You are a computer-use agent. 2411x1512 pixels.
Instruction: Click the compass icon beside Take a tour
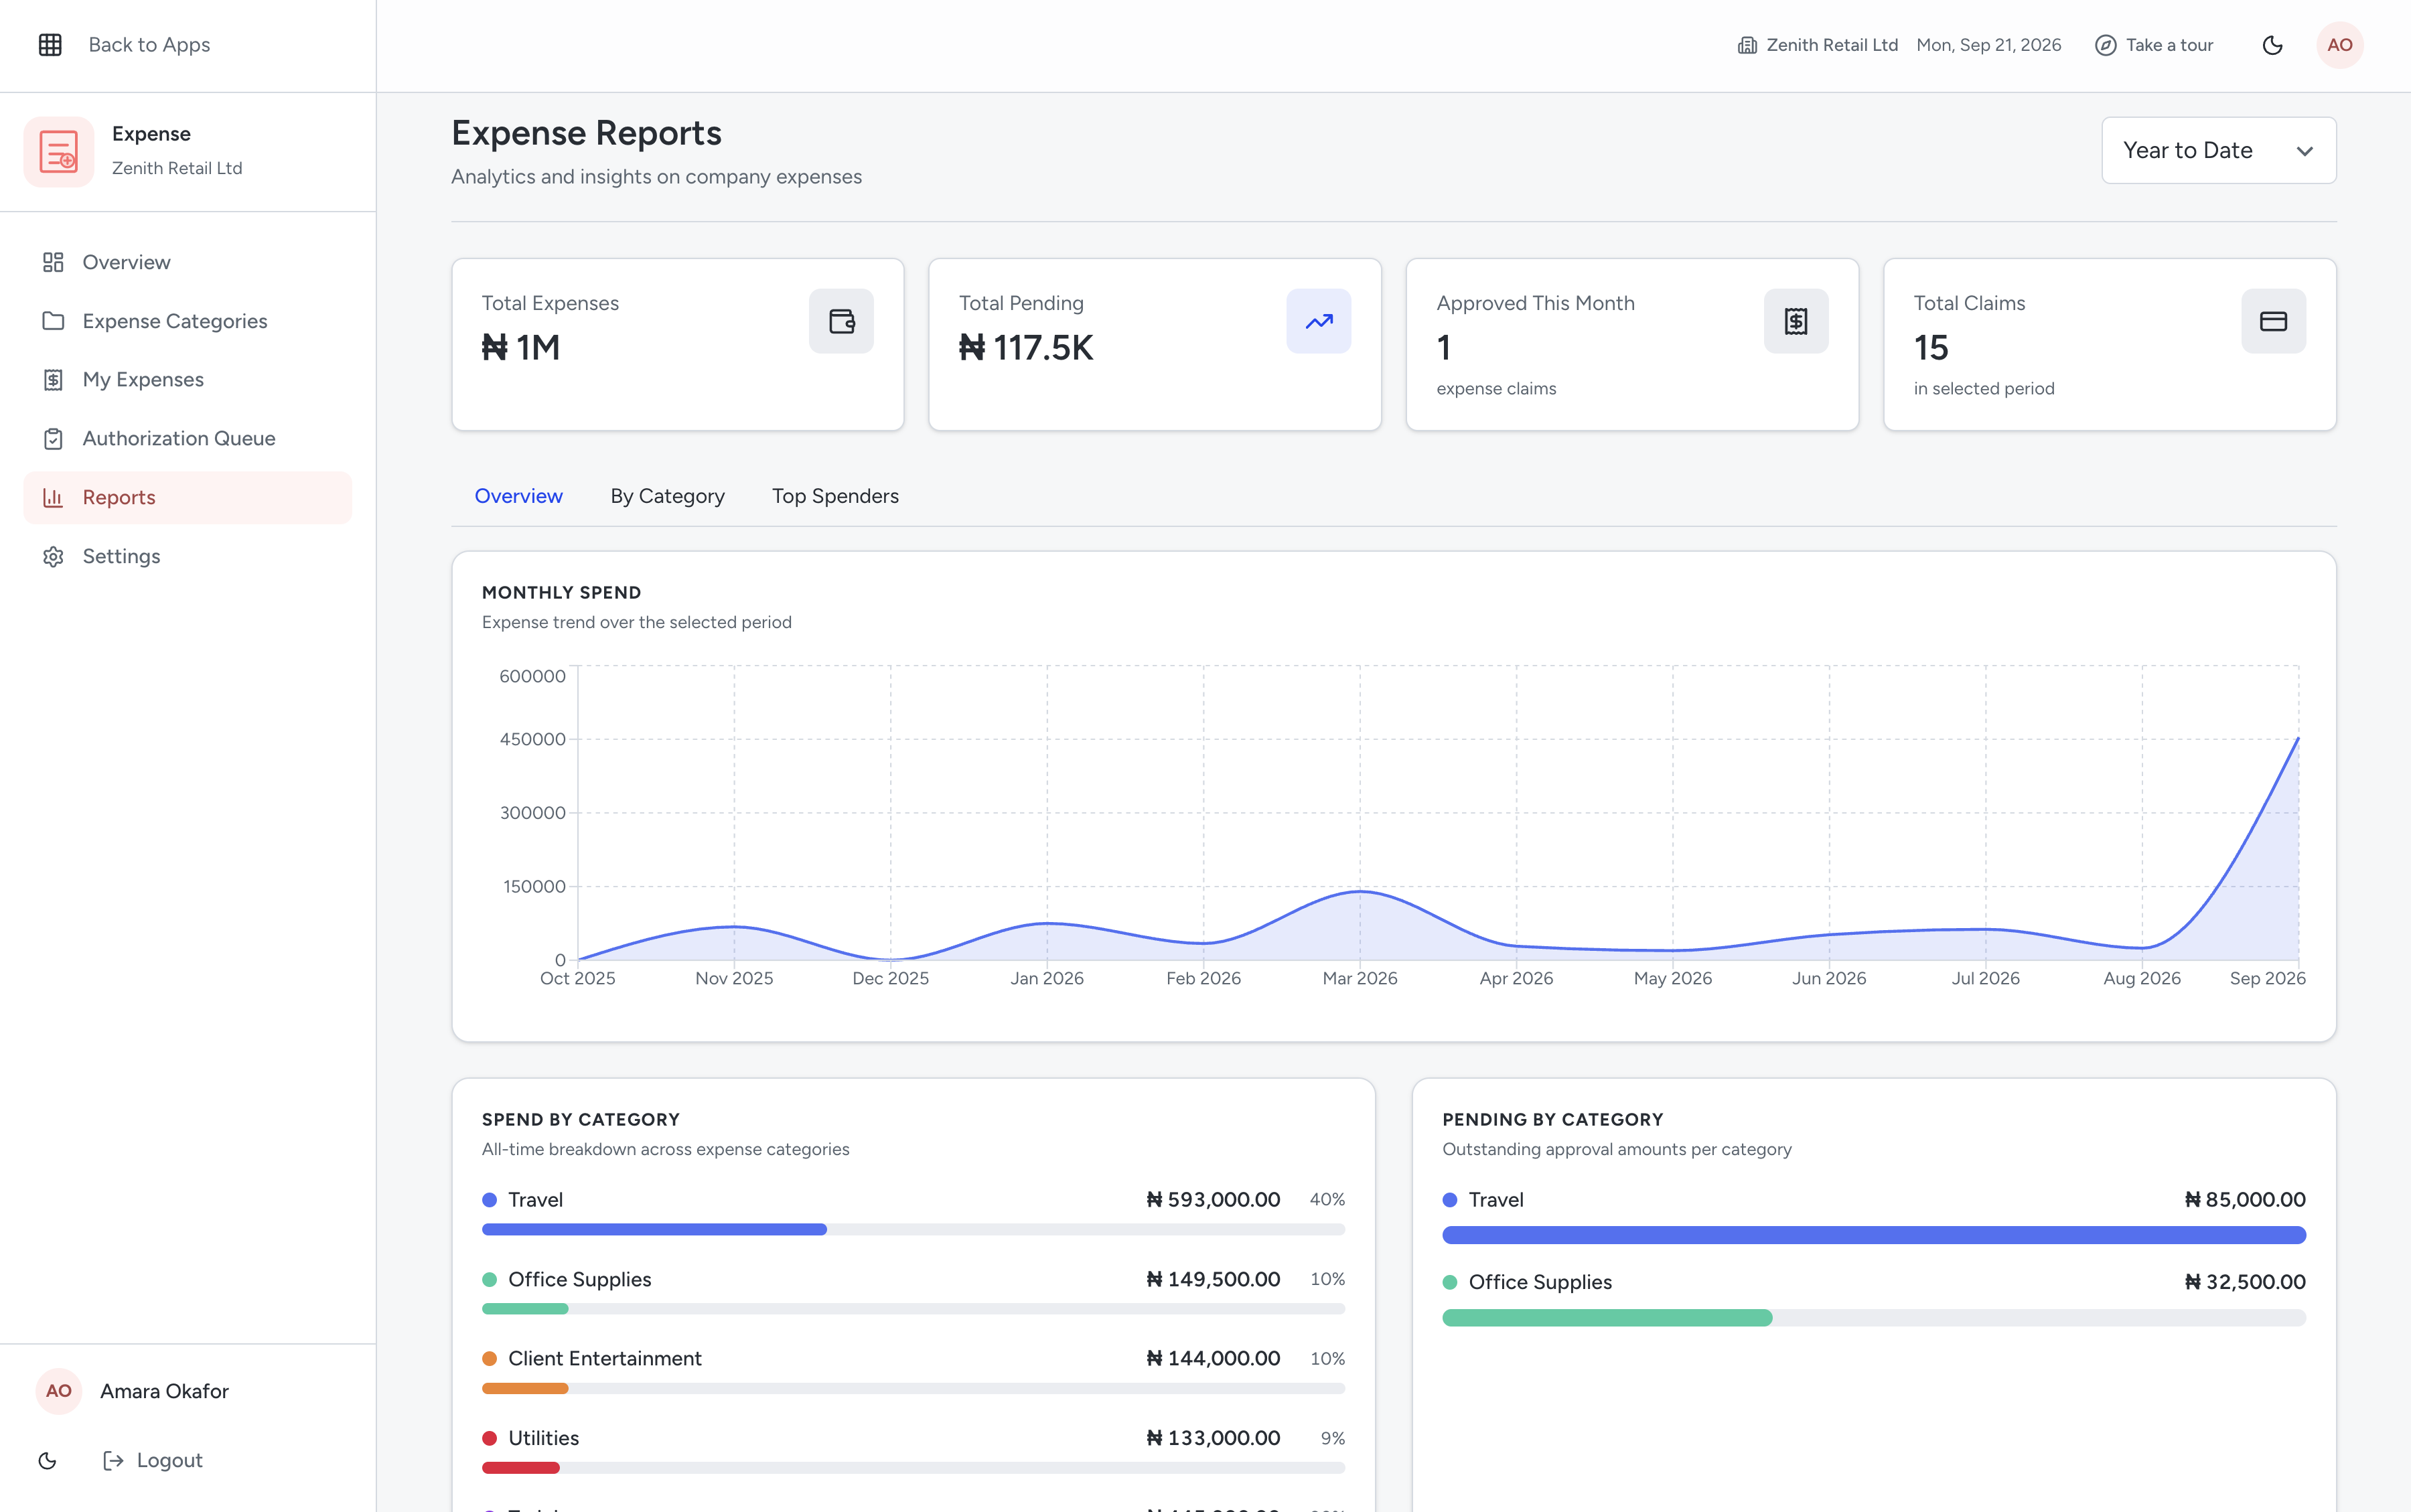pos(2105,45)
